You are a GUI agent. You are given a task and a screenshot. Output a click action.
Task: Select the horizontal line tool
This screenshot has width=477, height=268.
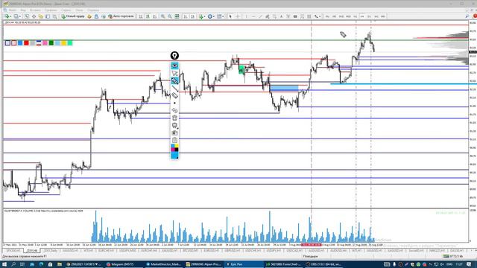coord(253,16)
